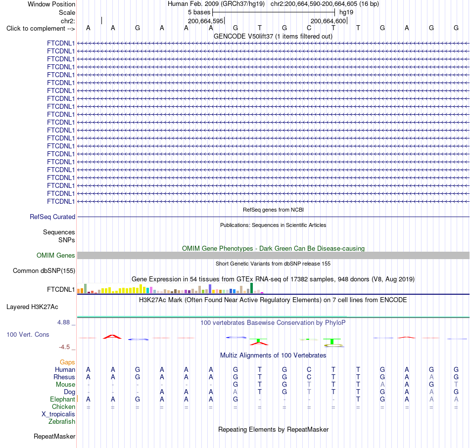Viewport: 470px width, 448px height.
Task: Select the 'Rhesus' alignment row label
Action: click(x=64, y=377)
